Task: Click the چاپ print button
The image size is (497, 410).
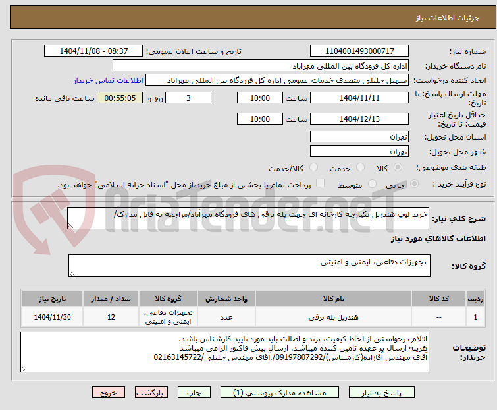Action: 194,393
